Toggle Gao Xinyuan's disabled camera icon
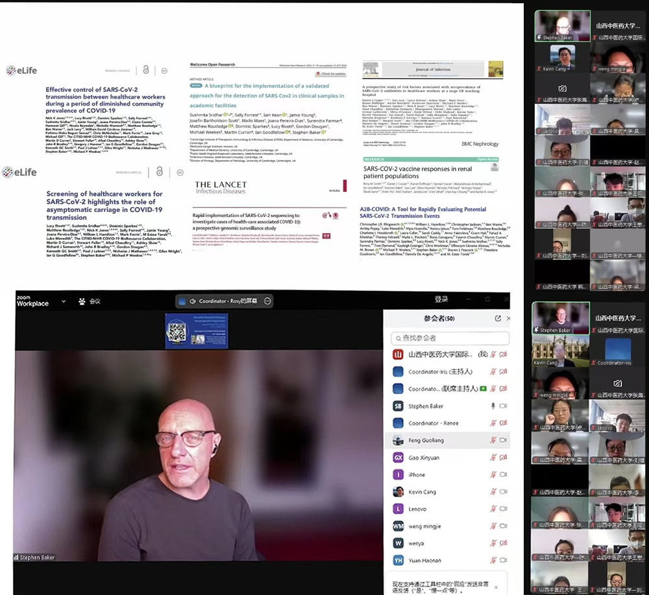The image size is (649, 595). 503,458
